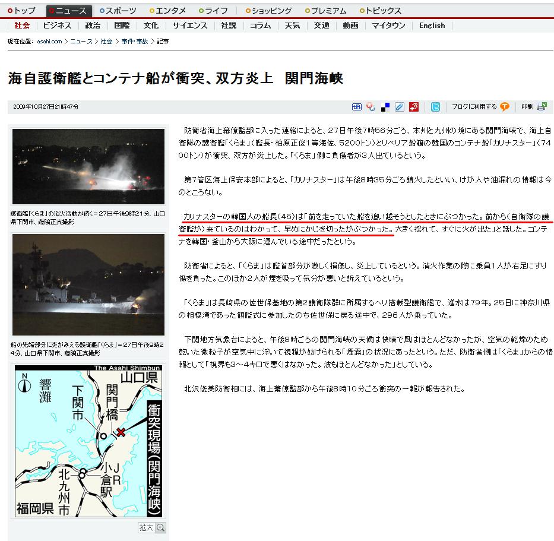The height and width of the screenshot is (541, 554).
Task: Share via Hatena Bookmark icon
Action: click(x=357, y=107)
